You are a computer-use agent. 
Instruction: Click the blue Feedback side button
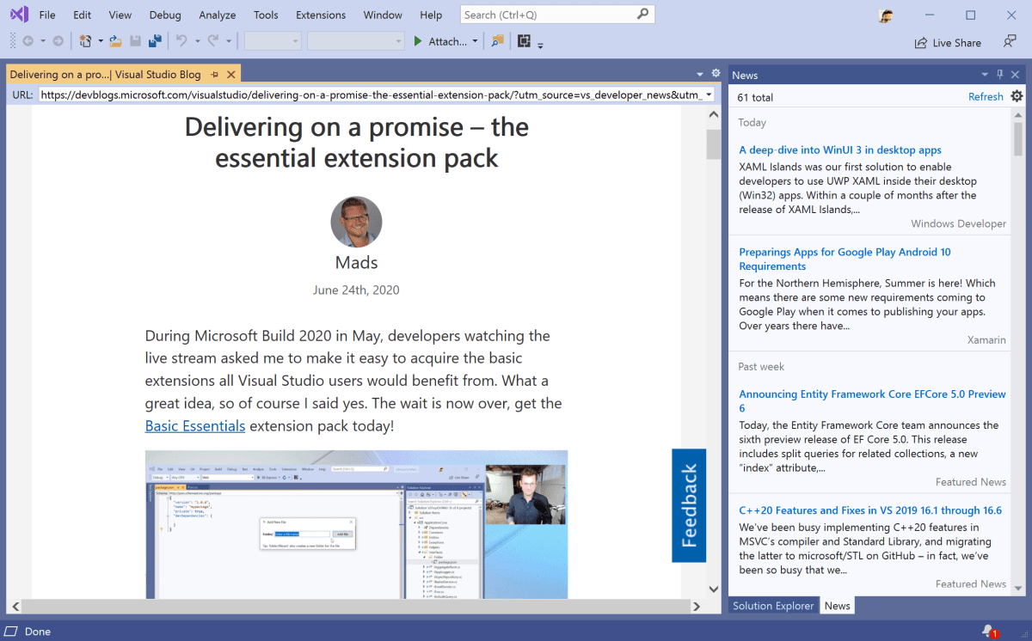(x=689, y=505)
